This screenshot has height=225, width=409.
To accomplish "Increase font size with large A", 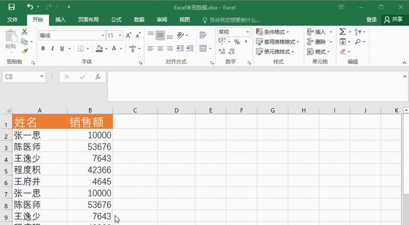I will pos(129,35).
